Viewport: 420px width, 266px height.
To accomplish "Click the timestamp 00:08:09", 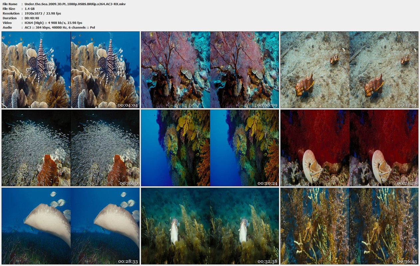I will pyautogui.click(x=267, y=105).
